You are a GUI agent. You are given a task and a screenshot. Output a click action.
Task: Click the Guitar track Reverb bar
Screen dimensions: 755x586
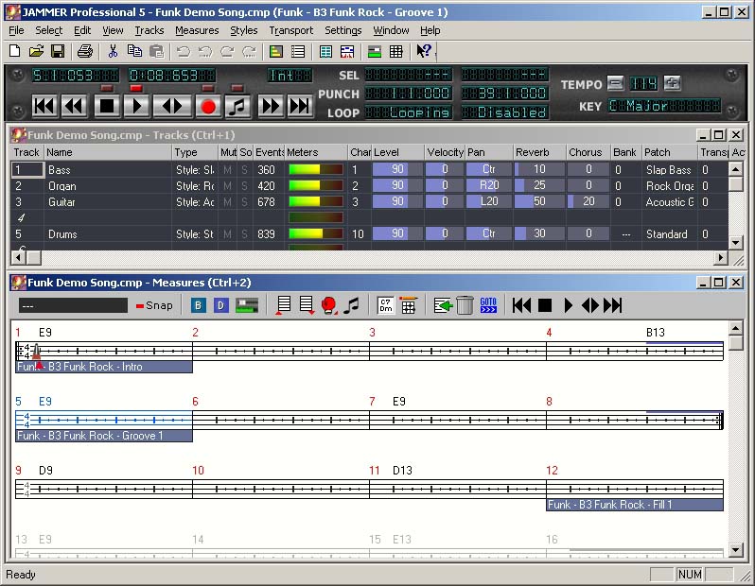[x=539, y=201]
